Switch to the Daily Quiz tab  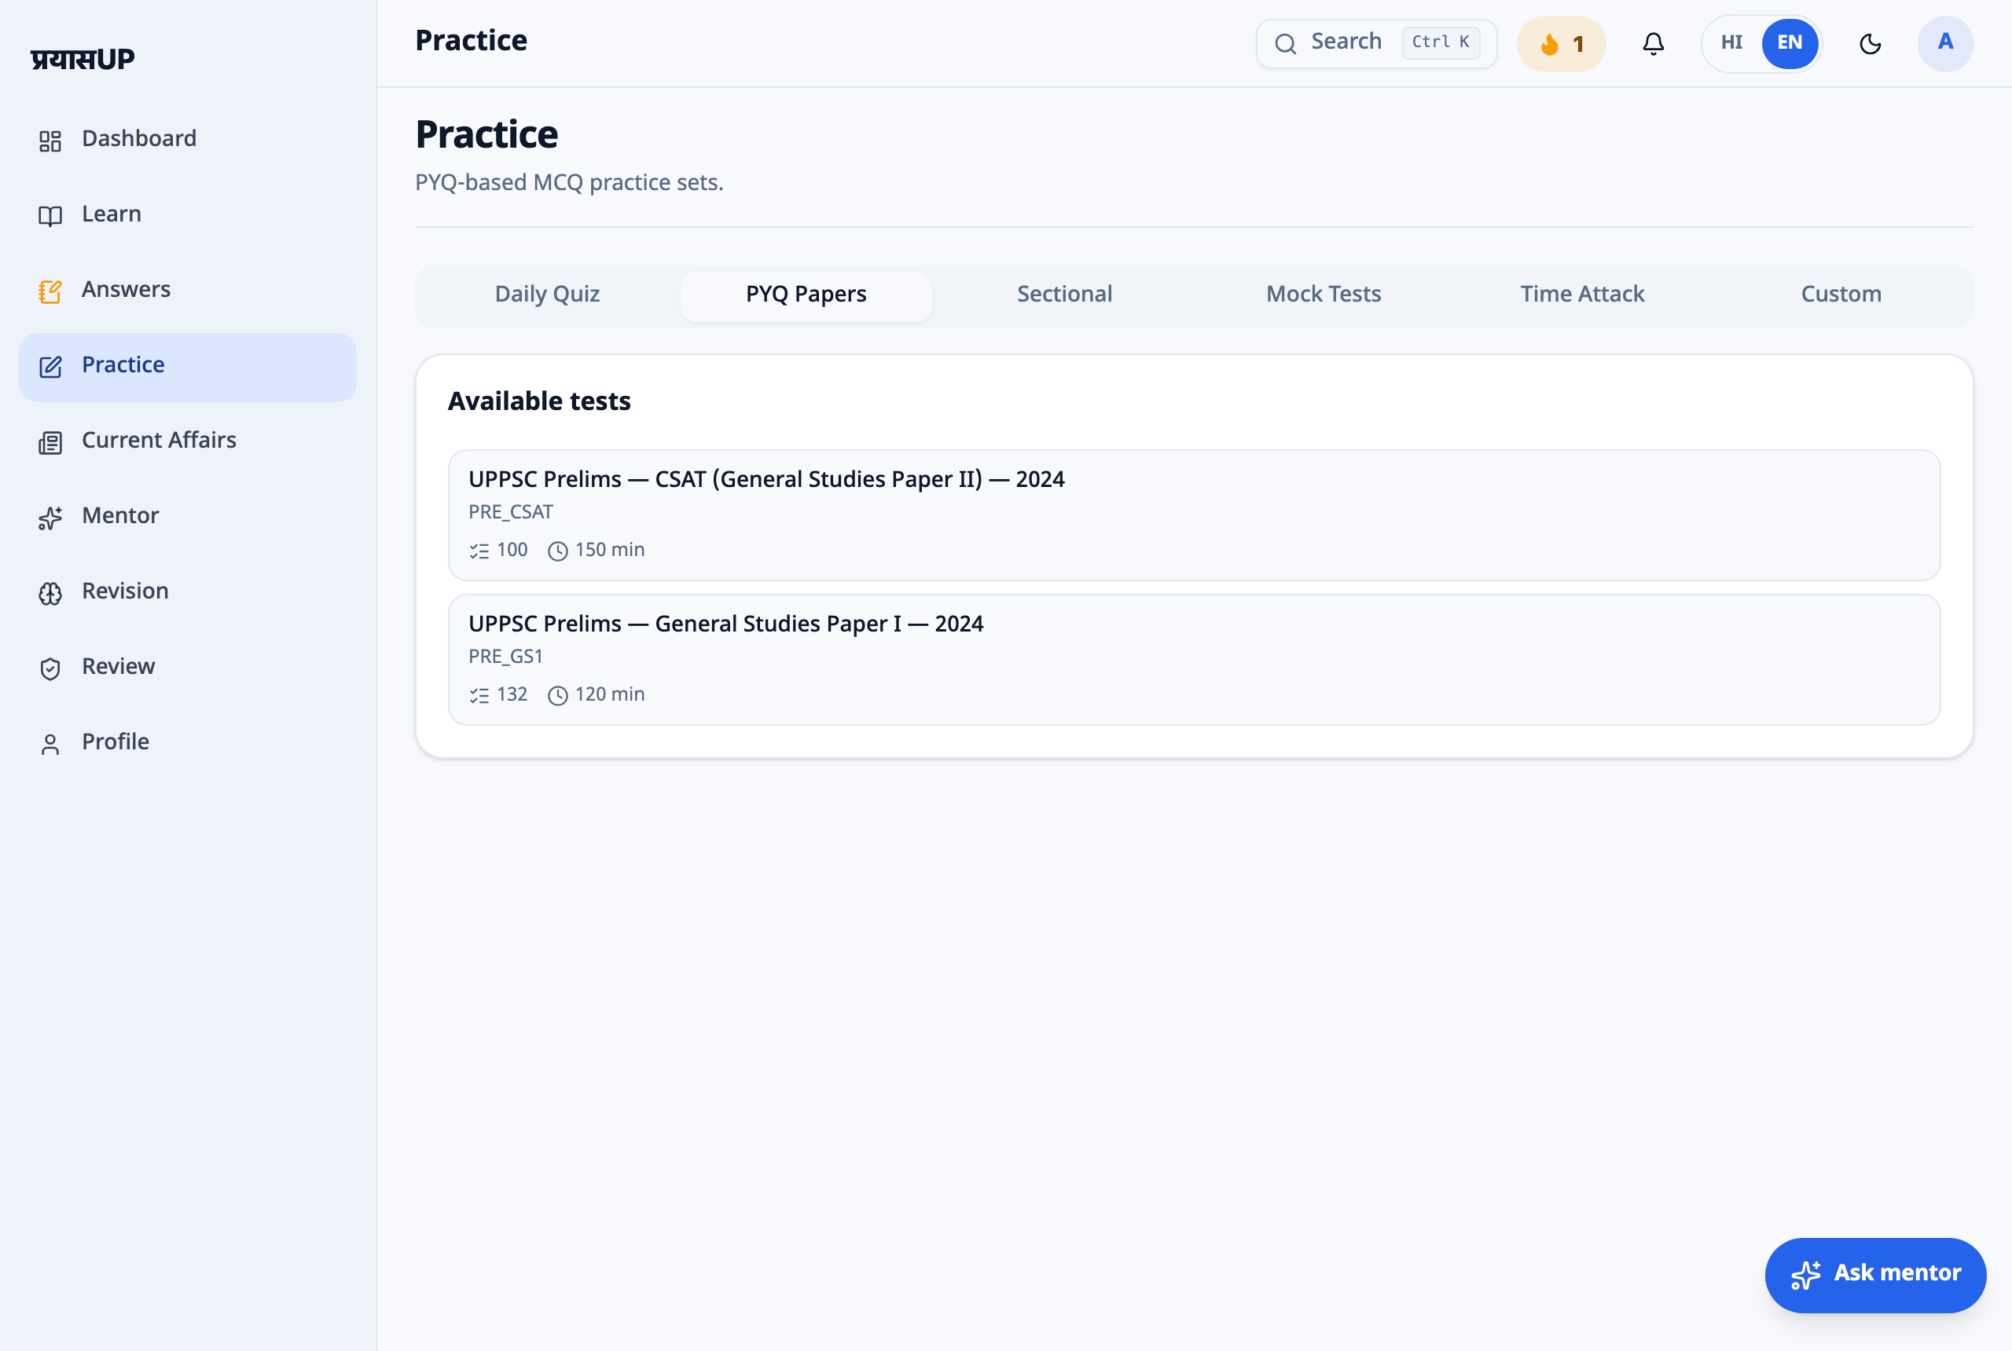coord(547,295)
